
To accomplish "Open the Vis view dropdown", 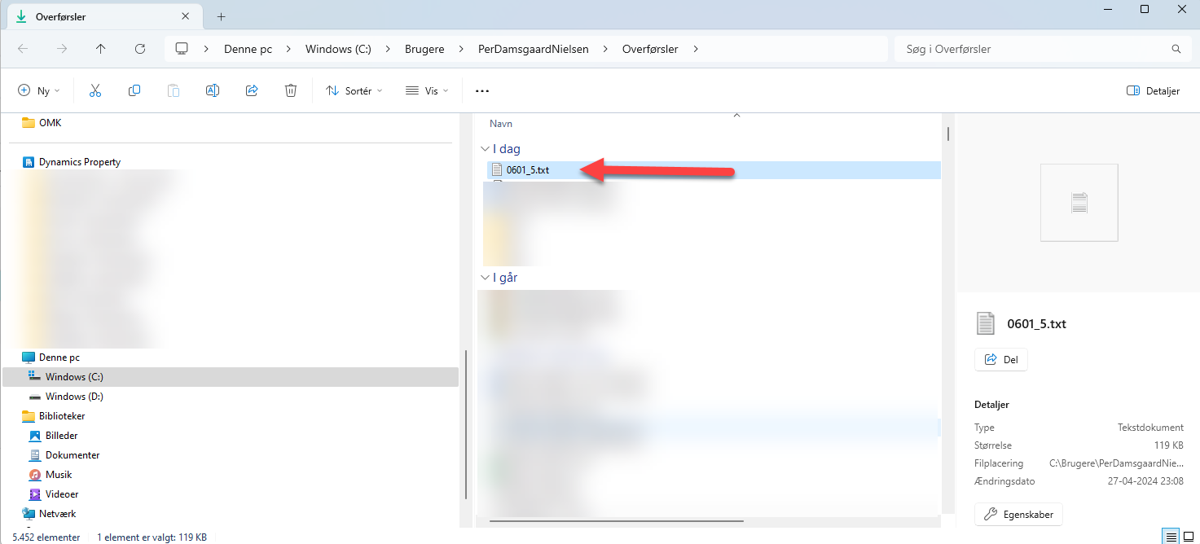I will coord(427,91).
